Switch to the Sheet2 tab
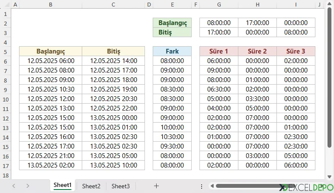The width and height of the screenshot is (334, 193). tap(91, 186)
